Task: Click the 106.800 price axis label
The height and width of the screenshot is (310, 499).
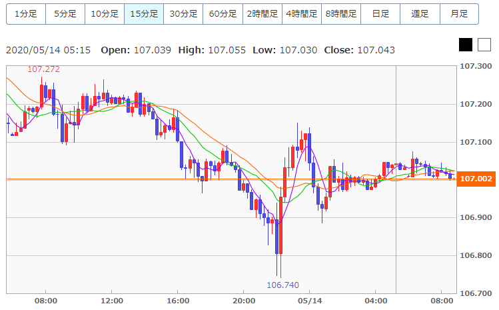Action: 476,255
